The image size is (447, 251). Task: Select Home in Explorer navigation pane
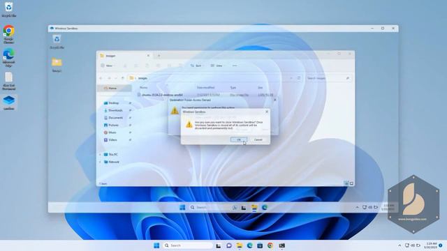114,89
